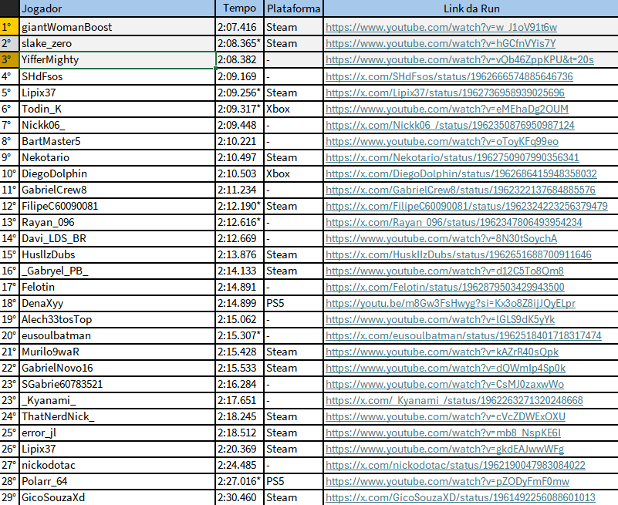Image resolution: width=618 pixels, height=505 pixels.
Task: Open Nickk06_ x.com status link
Action: coord(450,125)
